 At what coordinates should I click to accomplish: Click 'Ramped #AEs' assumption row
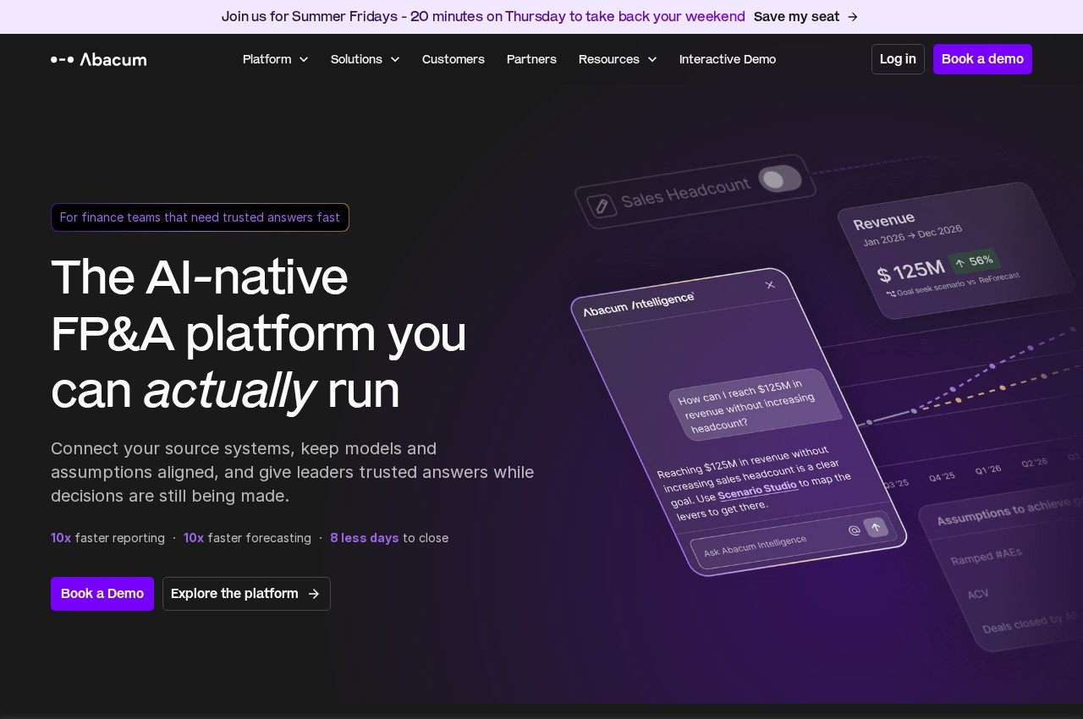click(986, 557)
